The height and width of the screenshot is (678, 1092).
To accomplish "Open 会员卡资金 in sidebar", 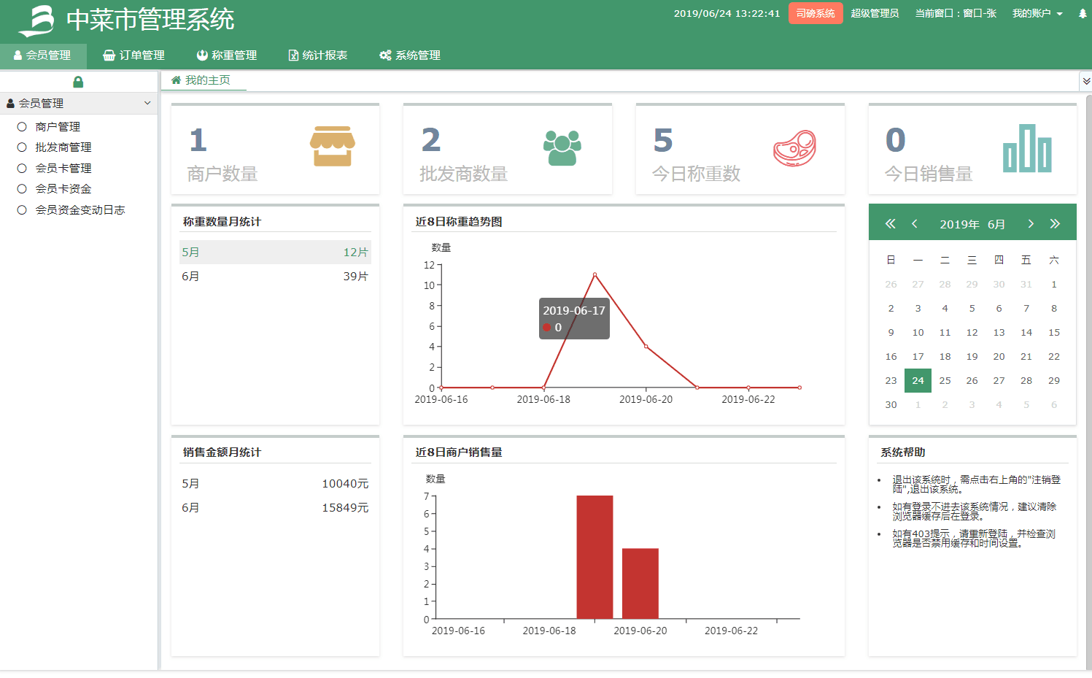I will pyautogui.click(x=63, y=189).
